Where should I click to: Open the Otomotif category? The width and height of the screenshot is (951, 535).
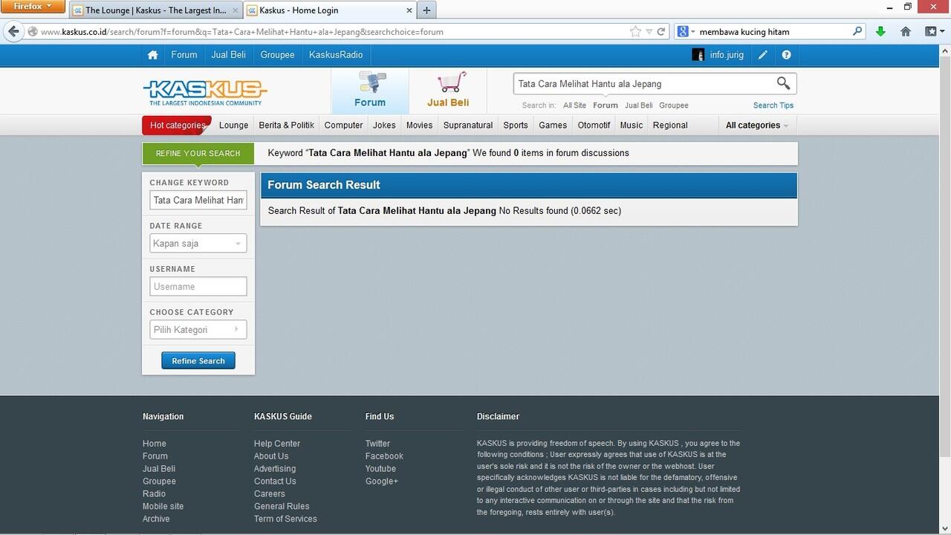(x=594, y=126)
